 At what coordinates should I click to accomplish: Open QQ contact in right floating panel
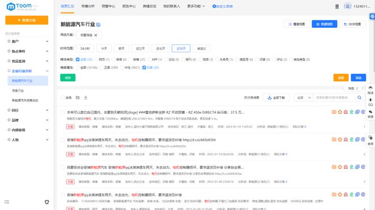tap(370, 102)
